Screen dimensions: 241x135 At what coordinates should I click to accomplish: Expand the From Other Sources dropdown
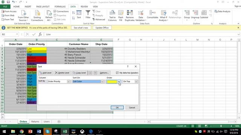coord(27,20)
